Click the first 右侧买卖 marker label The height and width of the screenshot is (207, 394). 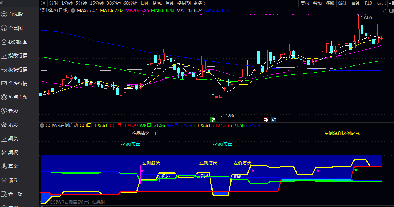tap(131, 144)
